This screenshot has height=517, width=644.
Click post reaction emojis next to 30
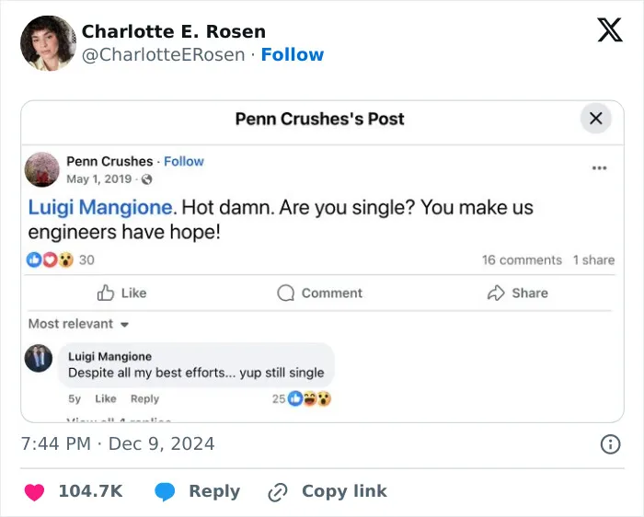(50, 259)
